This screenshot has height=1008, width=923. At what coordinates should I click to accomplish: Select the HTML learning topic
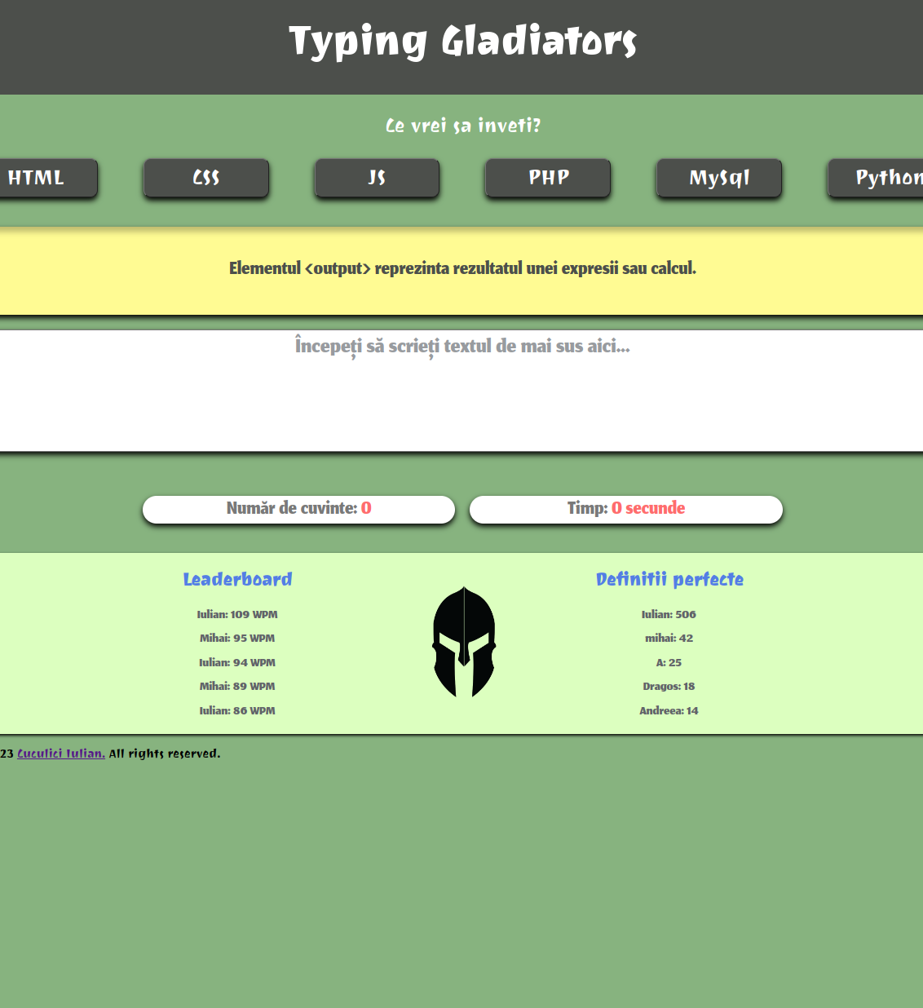click(37, 178)
